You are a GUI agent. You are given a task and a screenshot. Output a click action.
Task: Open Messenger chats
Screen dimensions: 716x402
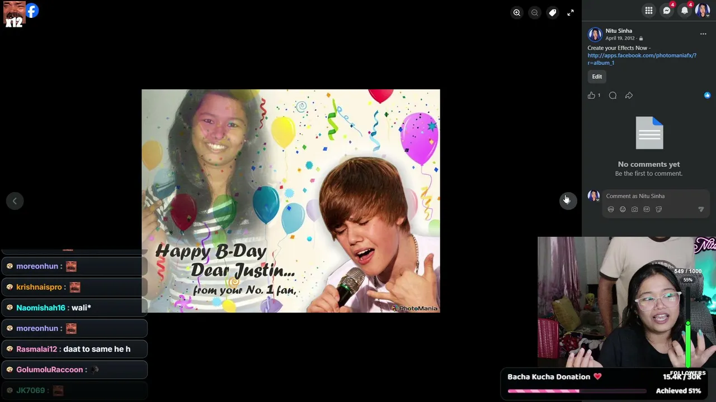(x=667, y=10)
